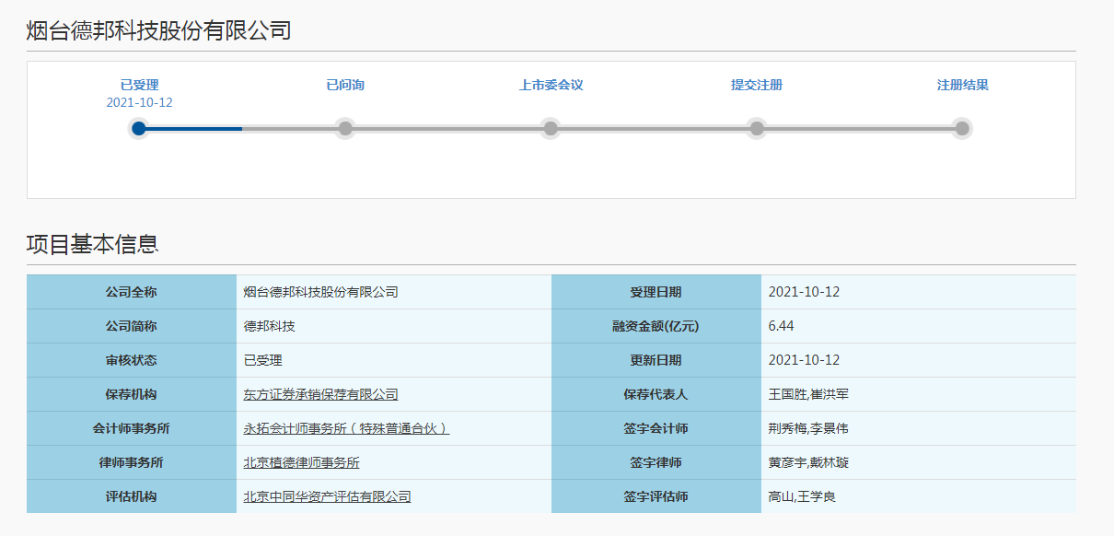
Task: Click the blue filled progress bar segment
Action: point(195,129)
